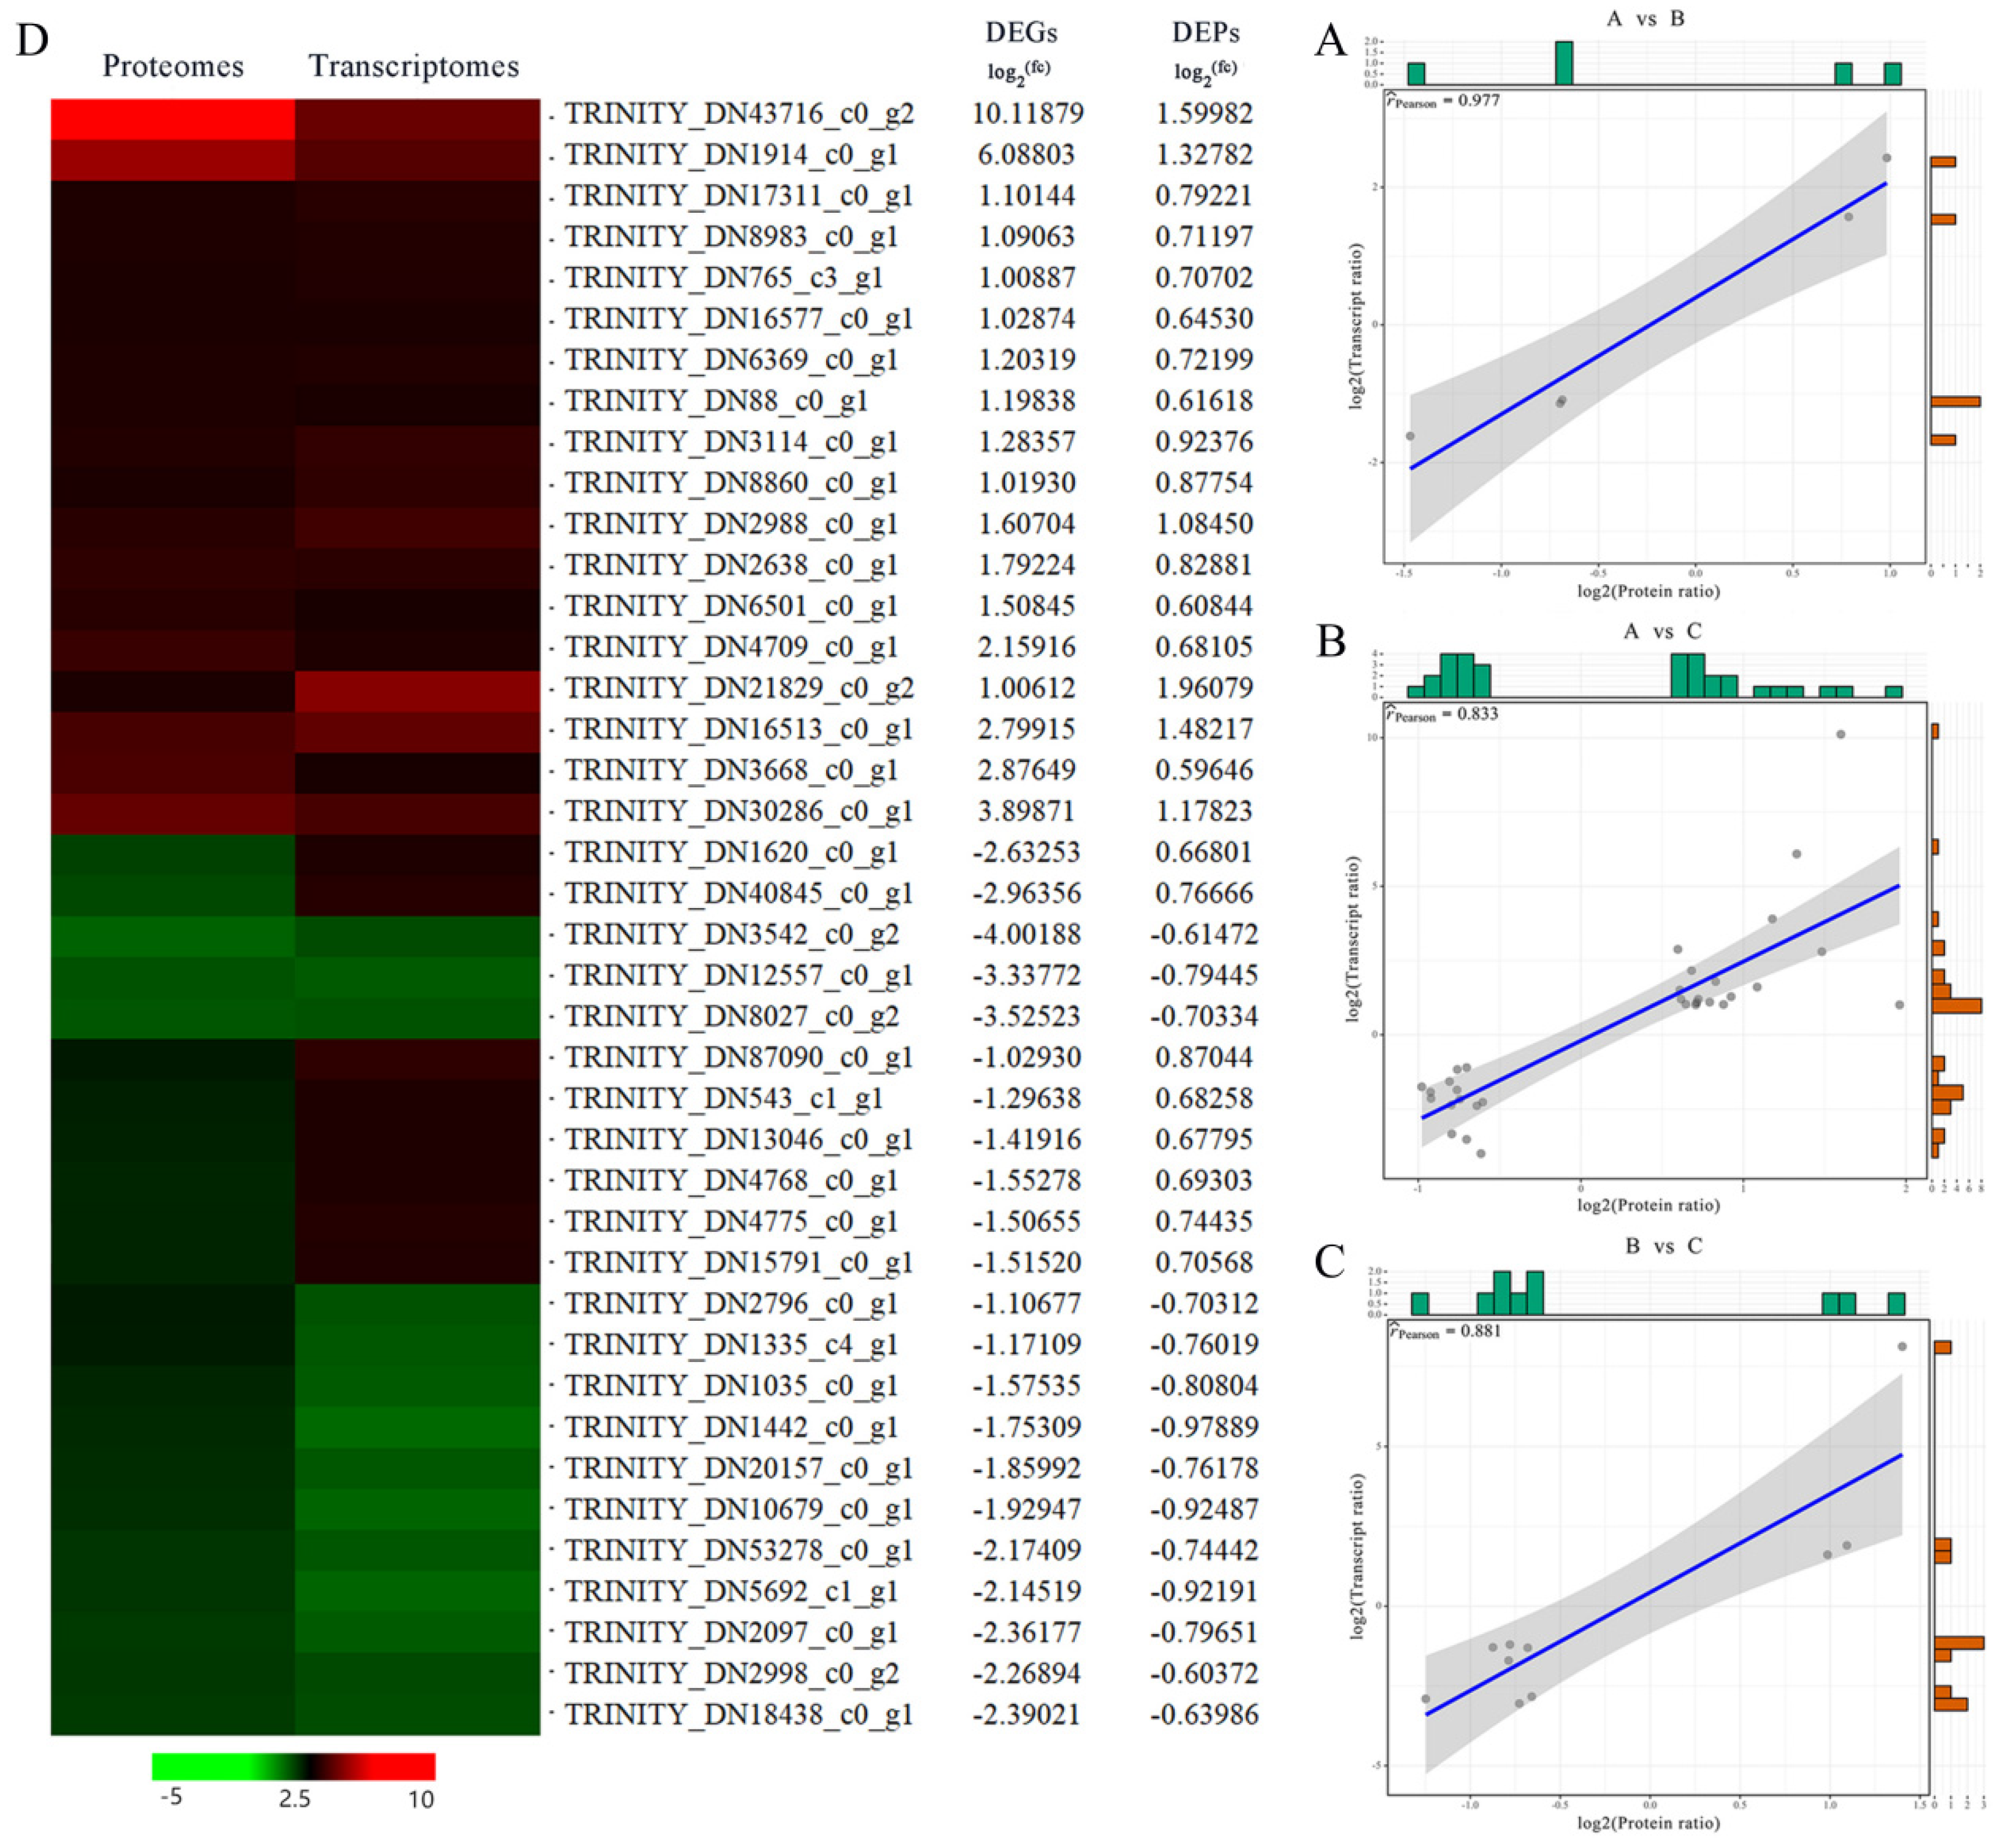Click the Proteomes column header
This screenshot has height=1848, width=2009.
[x=173, y=66]
